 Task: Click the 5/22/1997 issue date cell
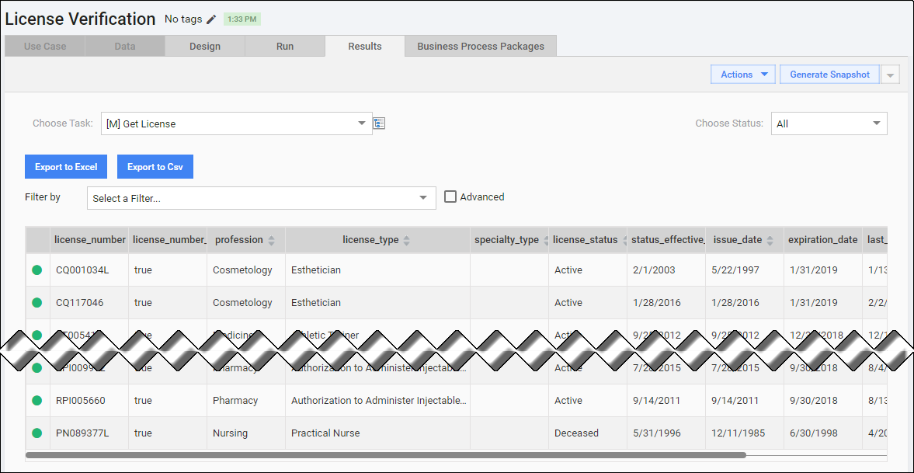point(745,270)
